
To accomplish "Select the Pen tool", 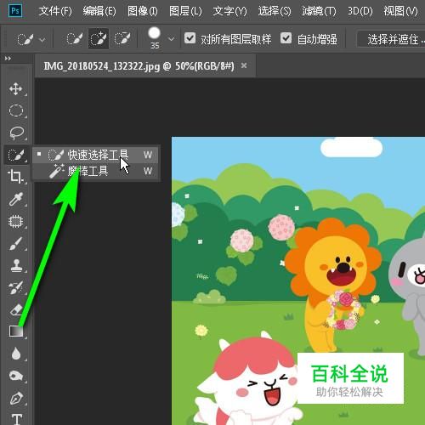I will pyautogui.click(x=16, y=398).
